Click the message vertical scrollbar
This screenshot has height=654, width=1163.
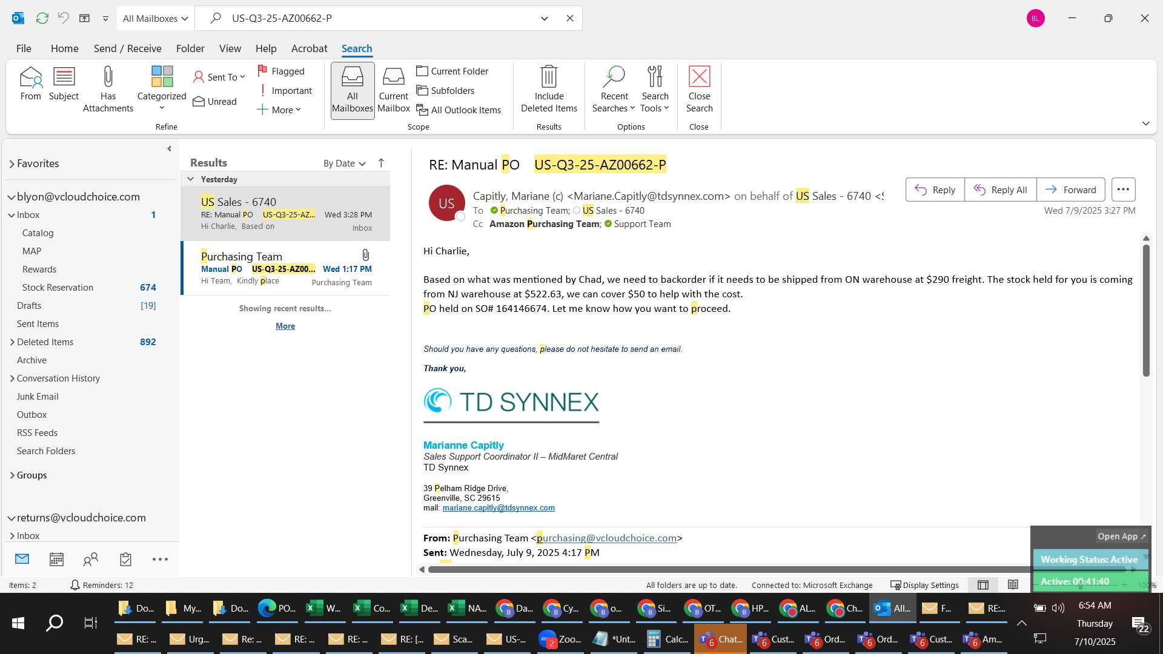click(1145, 310)
